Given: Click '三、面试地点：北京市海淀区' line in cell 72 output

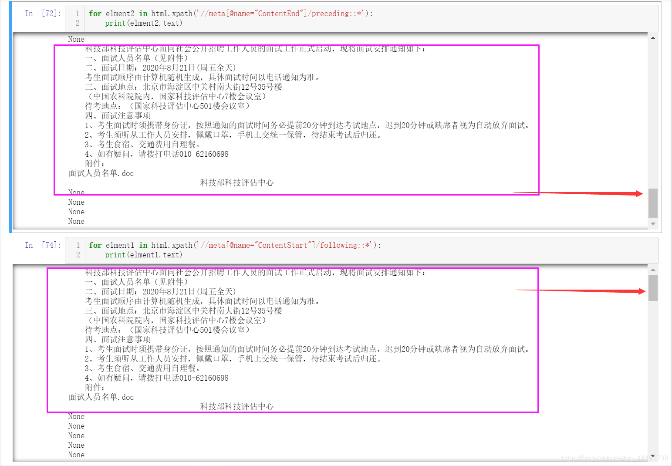Looking at the screenshot, I should pos(183,87).
